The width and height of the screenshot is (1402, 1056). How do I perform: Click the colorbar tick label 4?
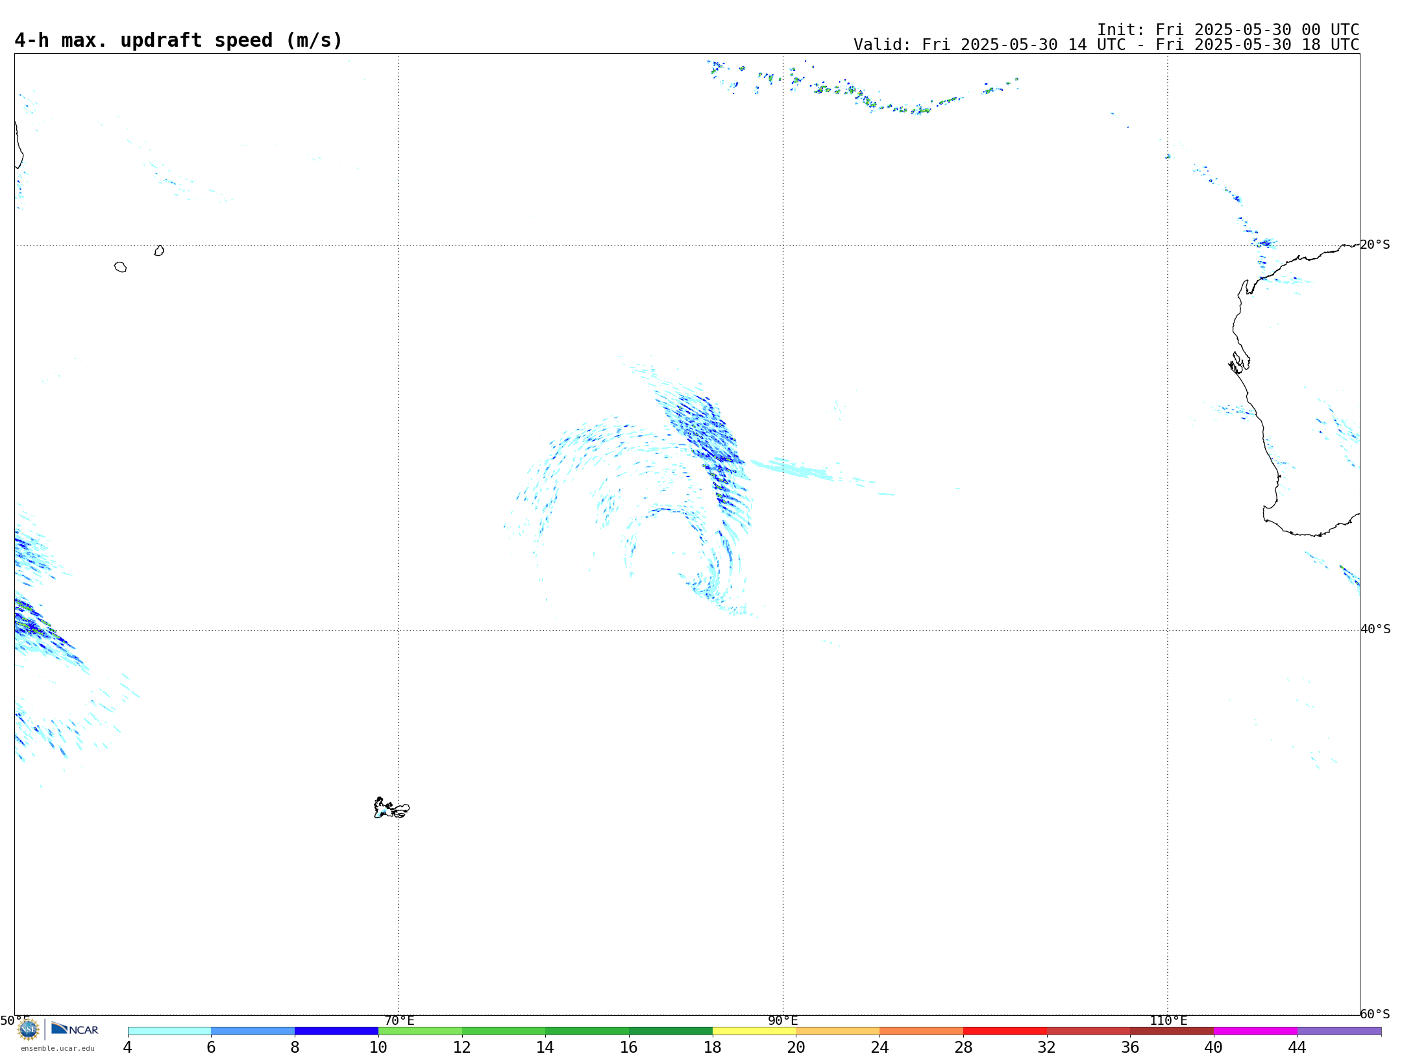(x=128, y=1048)
